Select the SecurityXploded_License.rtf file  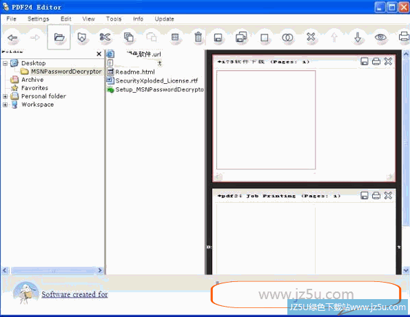tap(156, 80)
